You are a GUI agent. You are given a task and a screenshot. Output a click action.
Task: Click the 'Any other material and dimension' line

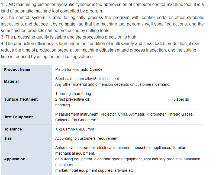[112, 85]
